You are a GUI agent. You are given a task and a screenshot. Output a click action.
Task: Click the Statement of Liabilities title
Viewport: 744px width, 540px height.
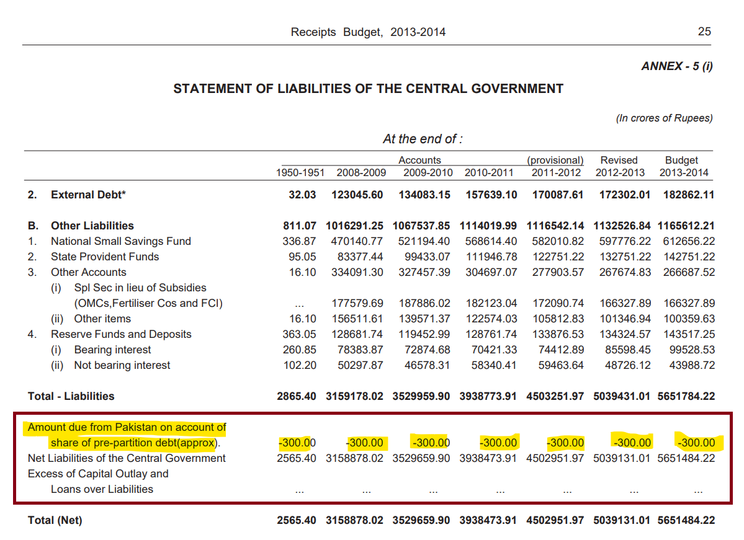[x=368, y=89]
